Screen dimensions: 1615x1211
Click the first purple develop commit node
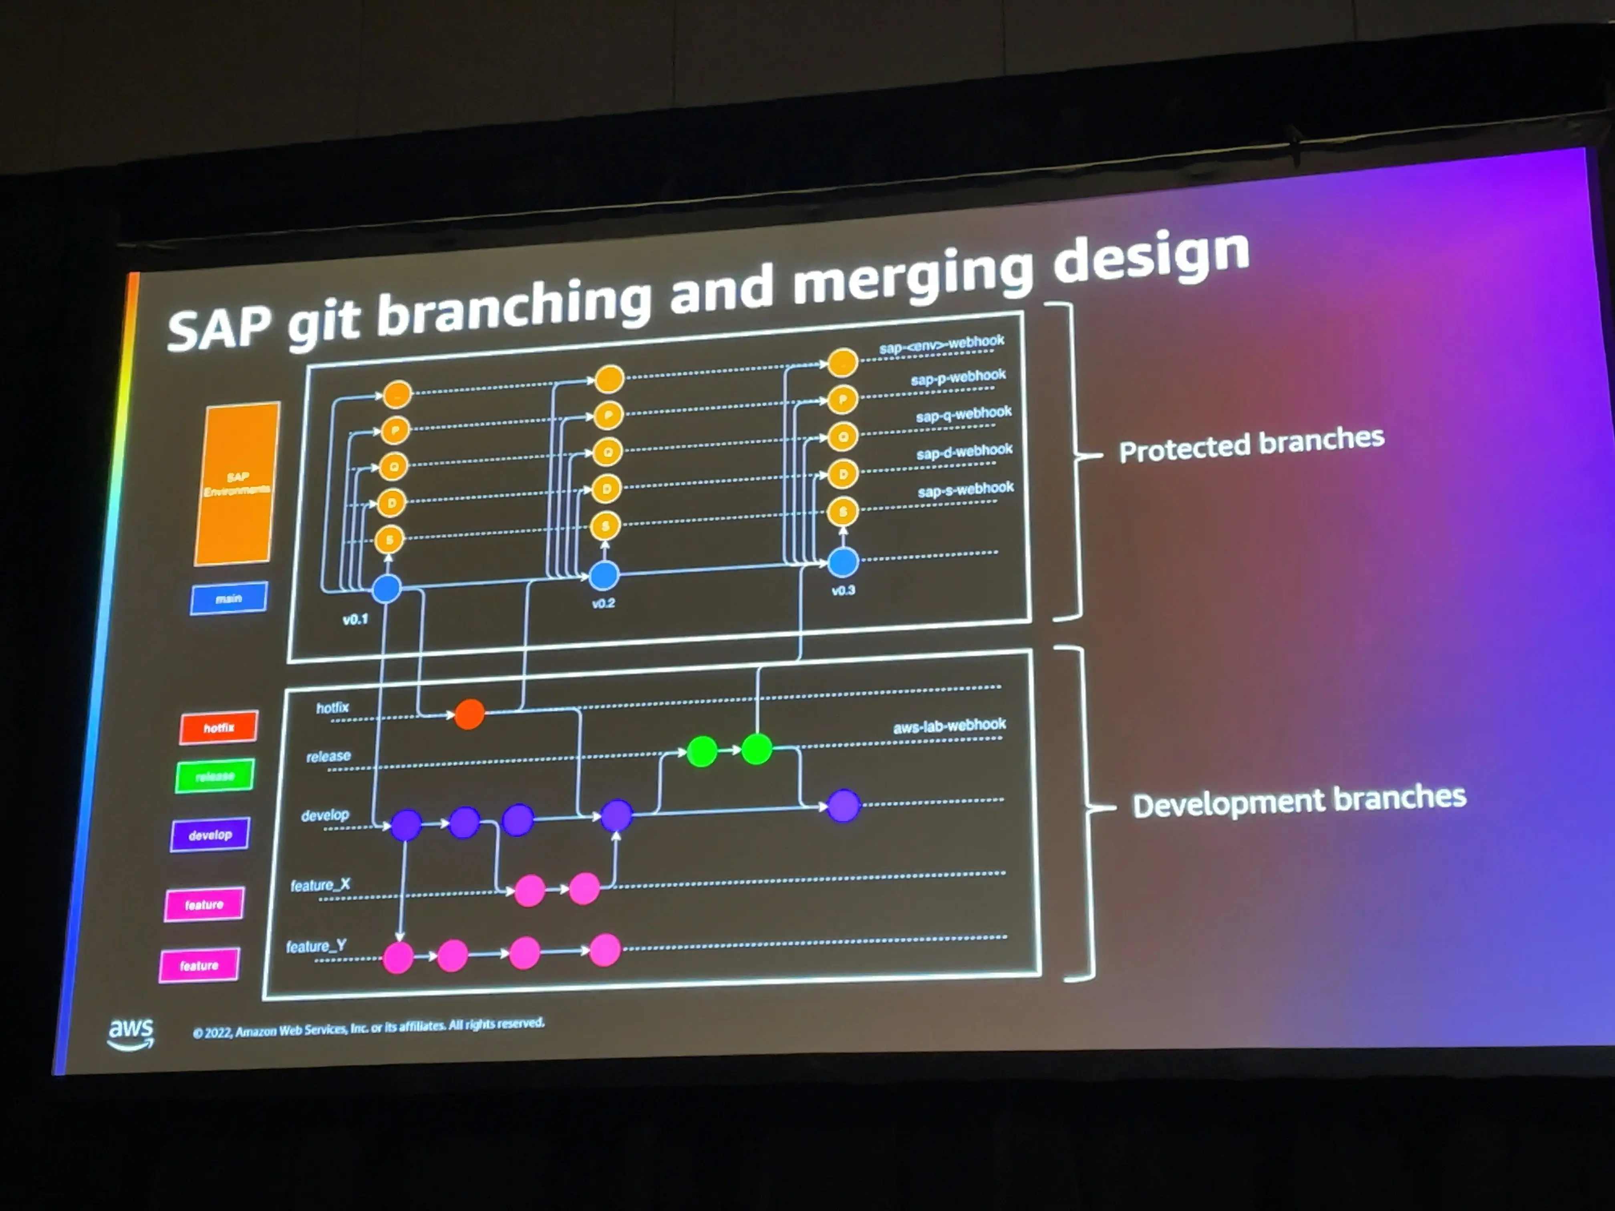coord(406,825)
